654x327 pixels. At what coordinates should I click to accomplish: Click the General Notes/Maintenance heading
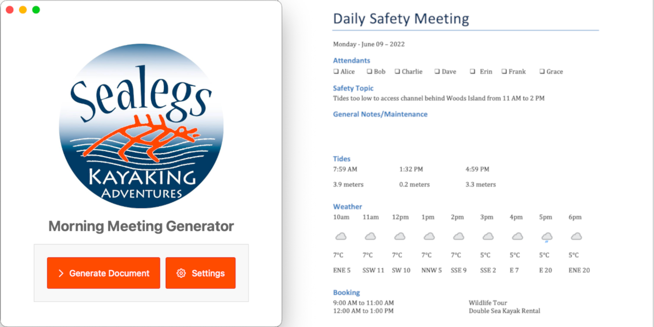[380, 114]
